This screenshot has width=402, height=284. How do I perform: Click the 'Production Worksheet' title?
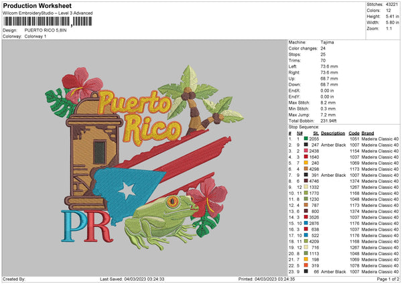[x=38, y=5]
